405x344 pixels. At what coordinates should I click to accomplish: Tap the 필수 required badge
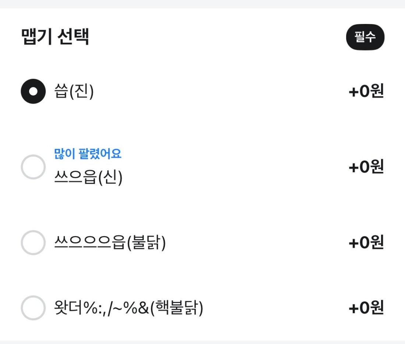[365, 37]
